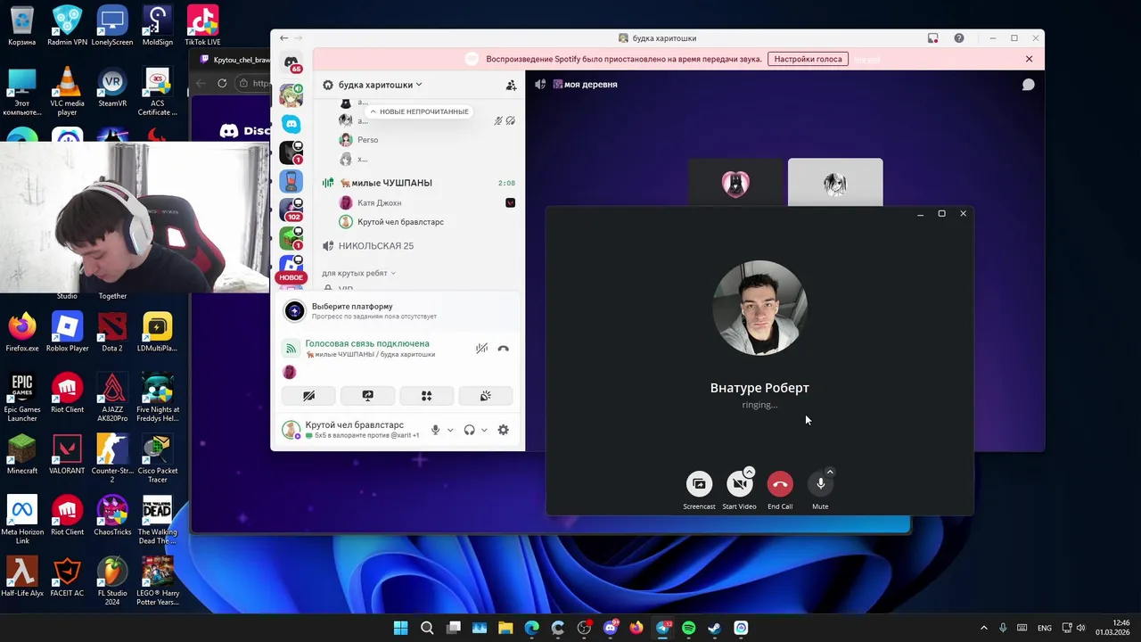Click the НОВОЕ badge in the server list

[291, 277]
